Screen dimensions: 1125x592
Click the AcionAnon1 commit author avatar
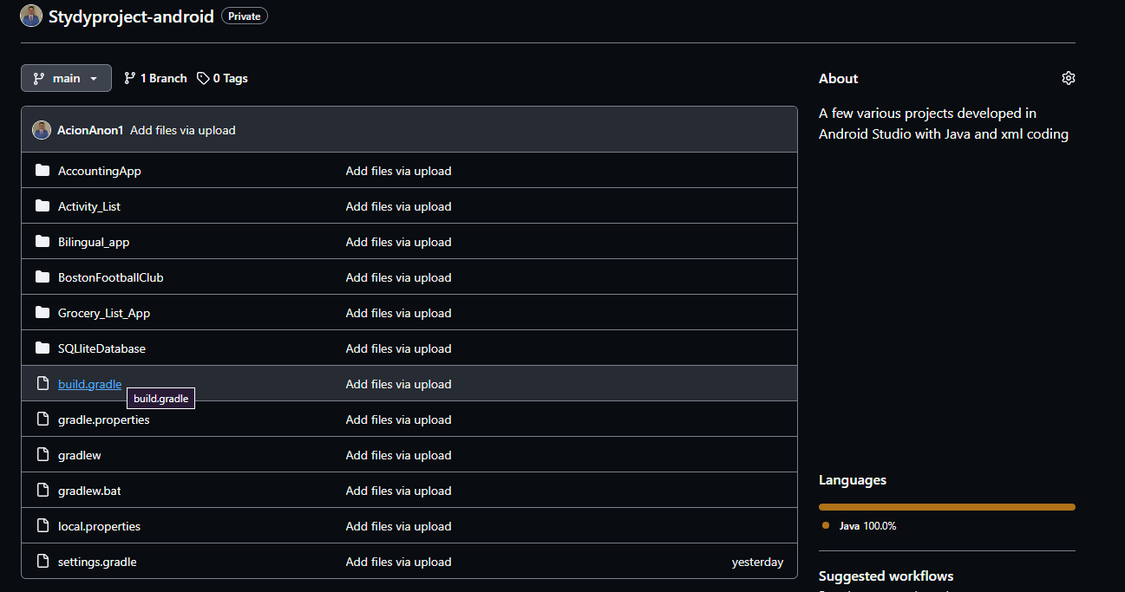[x=42, y=130]
